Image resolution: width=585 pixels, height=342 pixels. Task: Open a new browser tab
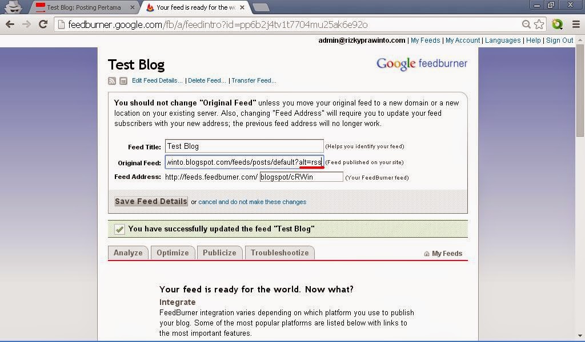(x=261, y=7)
